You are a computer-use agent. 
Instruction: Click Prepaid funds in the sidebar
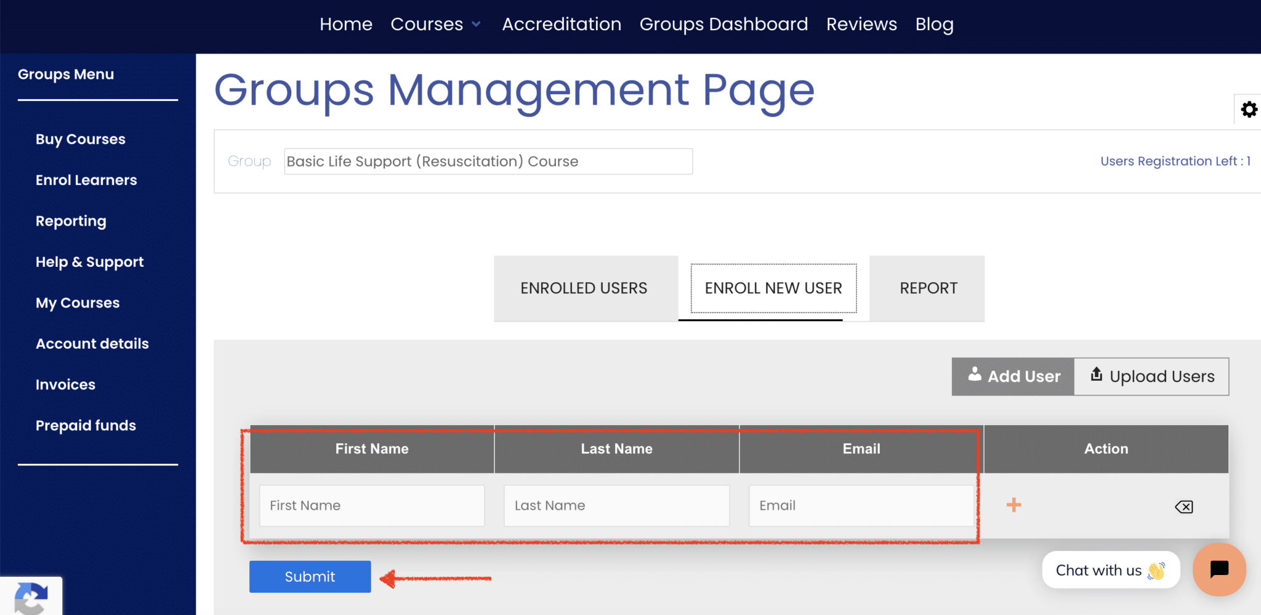coord(86,425)
